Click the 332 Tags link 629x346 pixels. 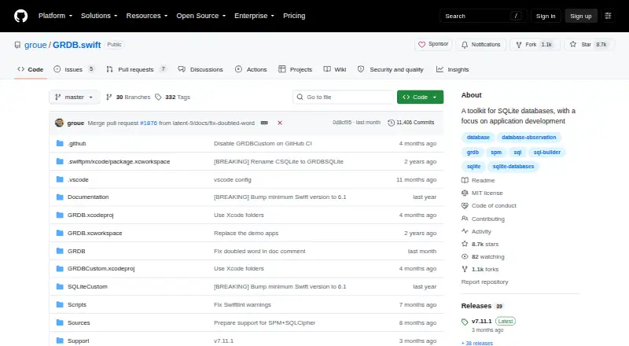(172, 98)
